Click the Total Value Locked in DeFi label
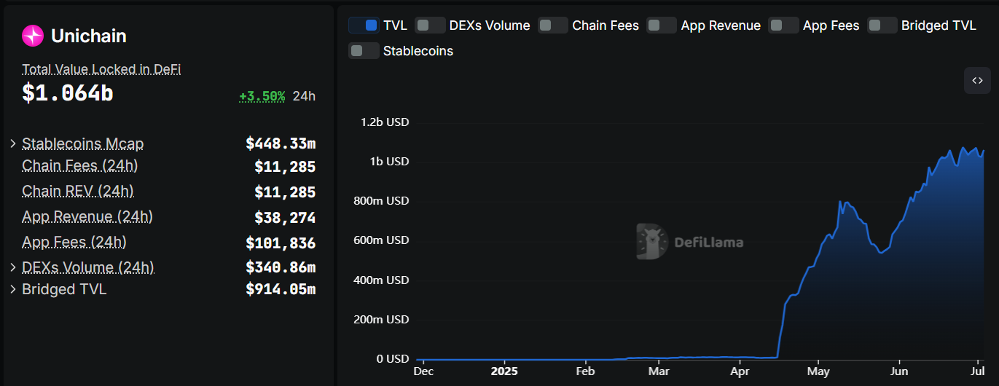This screenshot has width=999, height=386. pyautogui.click(x=101, y=69)
